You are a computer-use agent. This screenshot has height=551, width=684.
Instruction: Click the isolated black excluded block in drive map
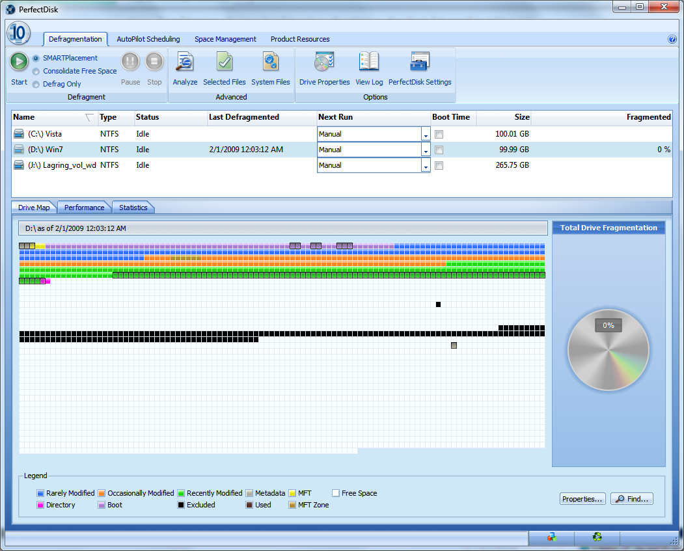439,304
